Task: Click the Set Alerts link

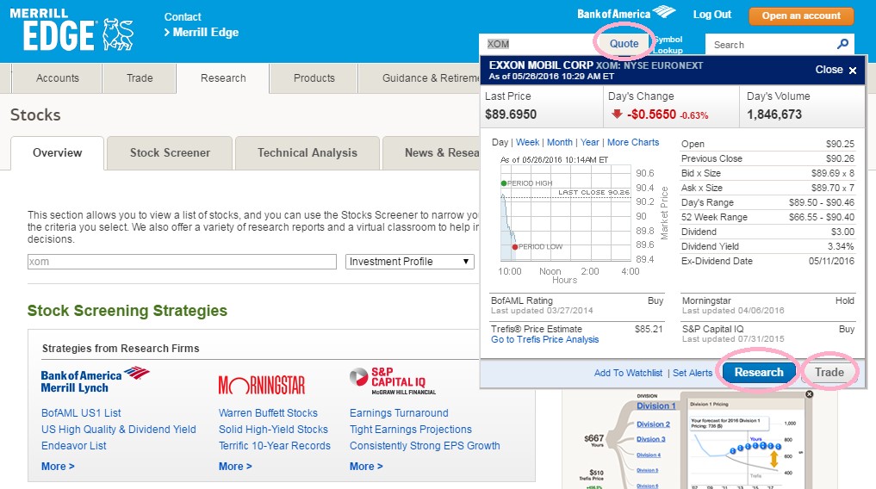Action: coord(693,373)
